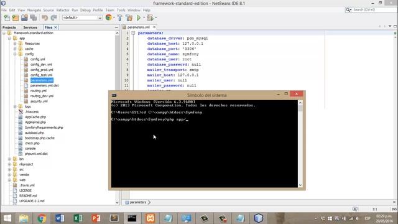Image resolution: width=398 pixels, height=224 pixels.
Task: Click Files panel scrollbar down arrow
Action: [x=117, y=203]
